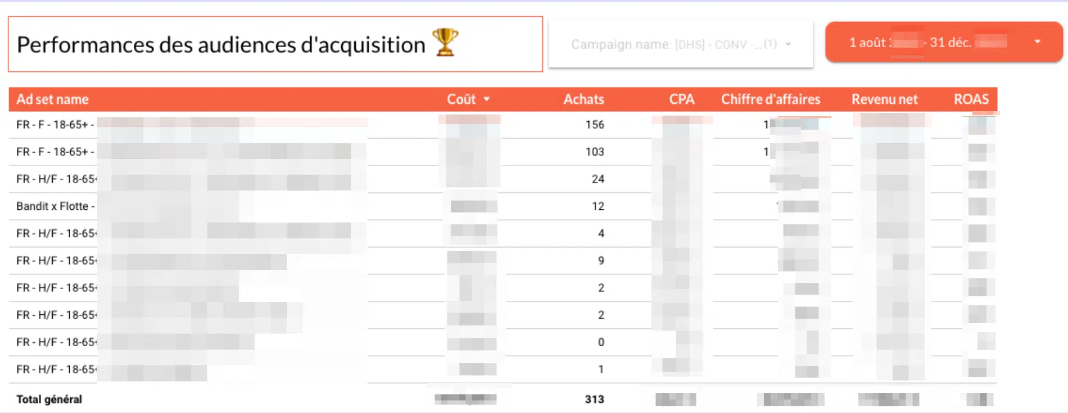This screenshot has width=1068, height=413.
Task: Sort by ROAS column header
Action: [971, 99]
